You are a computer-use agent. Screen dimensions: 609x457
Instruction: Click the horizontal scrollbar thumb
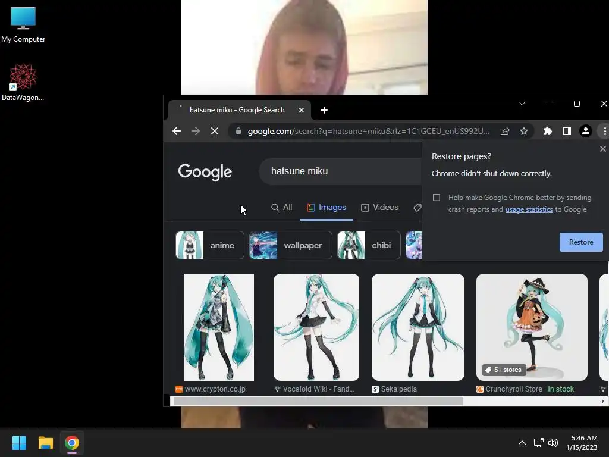(318, 402)
